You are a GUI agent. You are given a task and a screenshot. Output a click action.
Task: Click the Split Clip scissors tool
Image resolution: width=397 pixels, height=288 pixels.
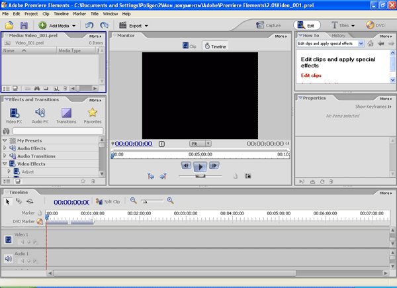click(108, 202)
